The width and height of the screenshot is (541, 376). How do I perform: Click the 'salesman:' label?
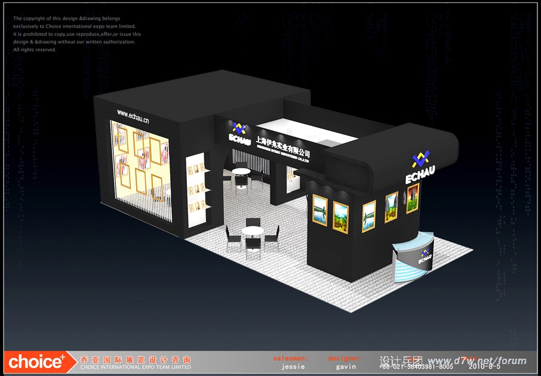[x=291, y=358]
